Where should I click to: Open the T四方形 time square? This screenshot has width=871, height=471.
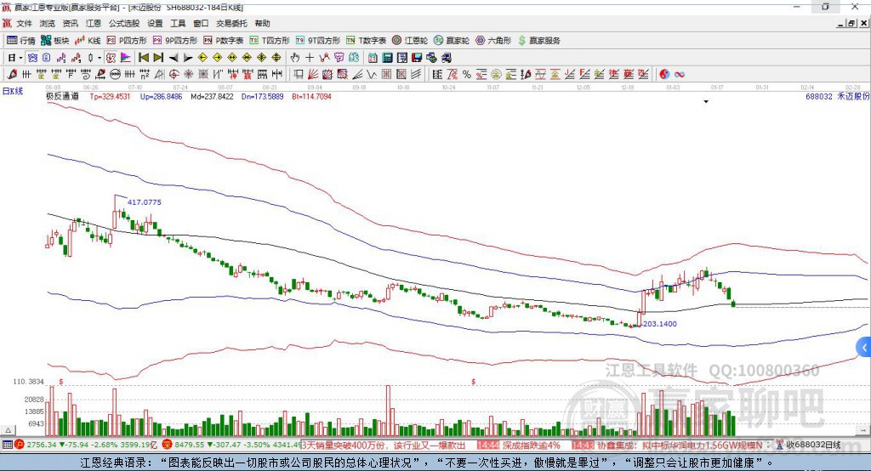click(x=270, y=41)
